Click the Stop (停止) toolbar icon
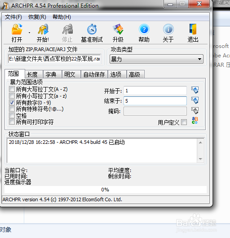Image resolution: width=230 pixels, height=238 pixels. [67, 29]
